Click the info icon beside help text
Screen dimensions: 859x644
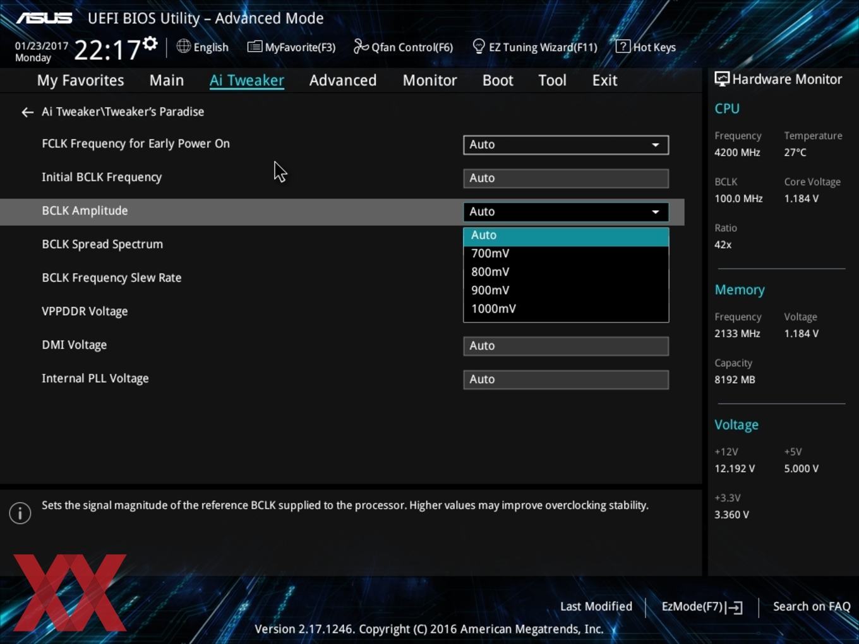tap(20, 513)
